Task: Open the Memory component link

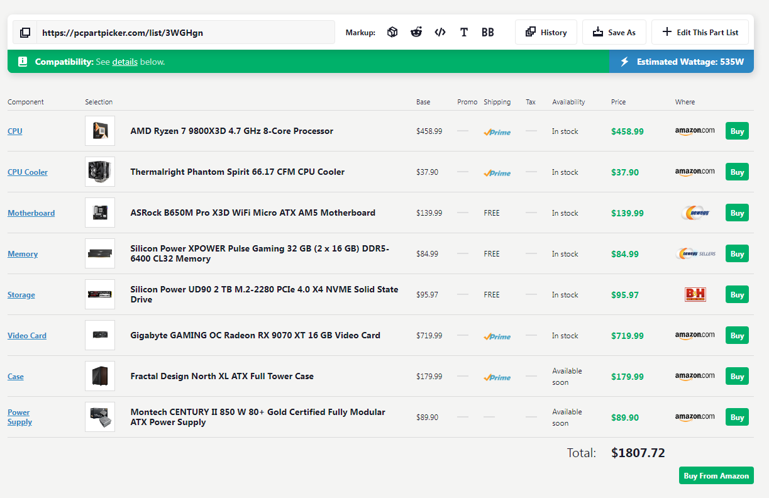Action: point(23,254)
